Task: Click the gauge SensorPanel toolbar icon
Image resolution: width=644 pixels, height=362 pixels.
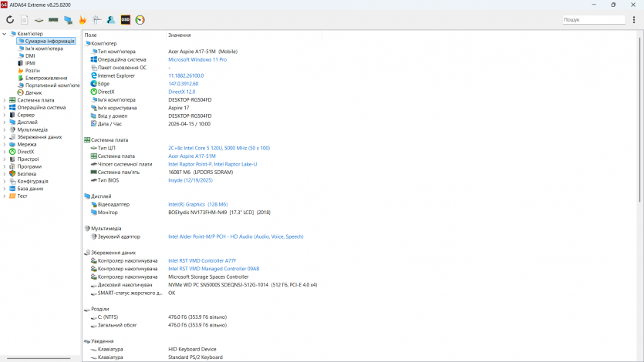Action: coord(140,19)
